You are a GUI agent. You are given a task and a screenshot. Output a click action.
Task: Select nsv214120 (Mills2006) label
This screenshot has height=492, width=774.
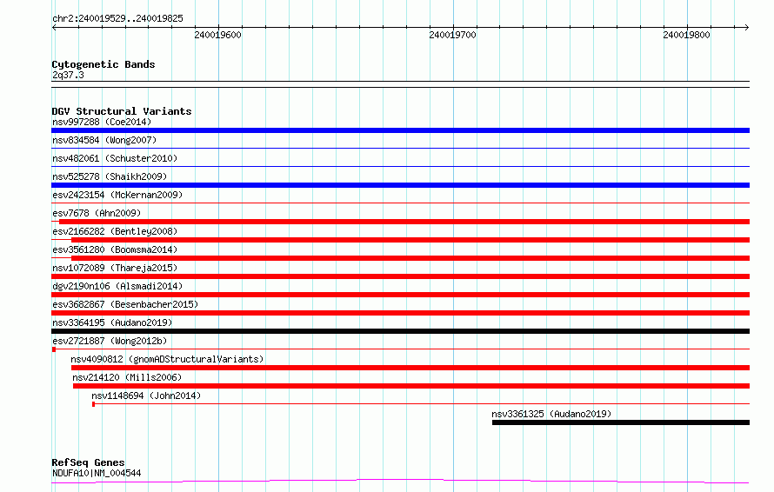coord(127,377)
